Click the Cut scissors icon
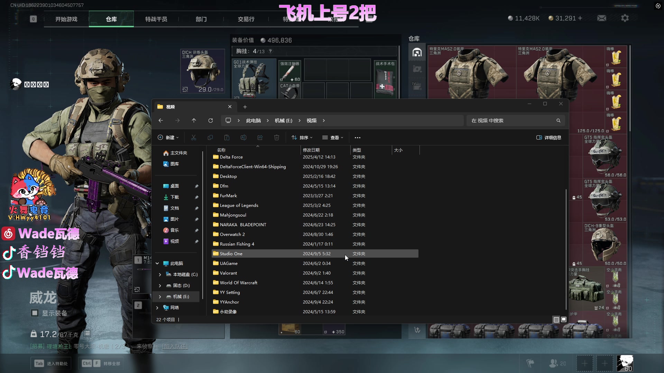 pos(194,137)
